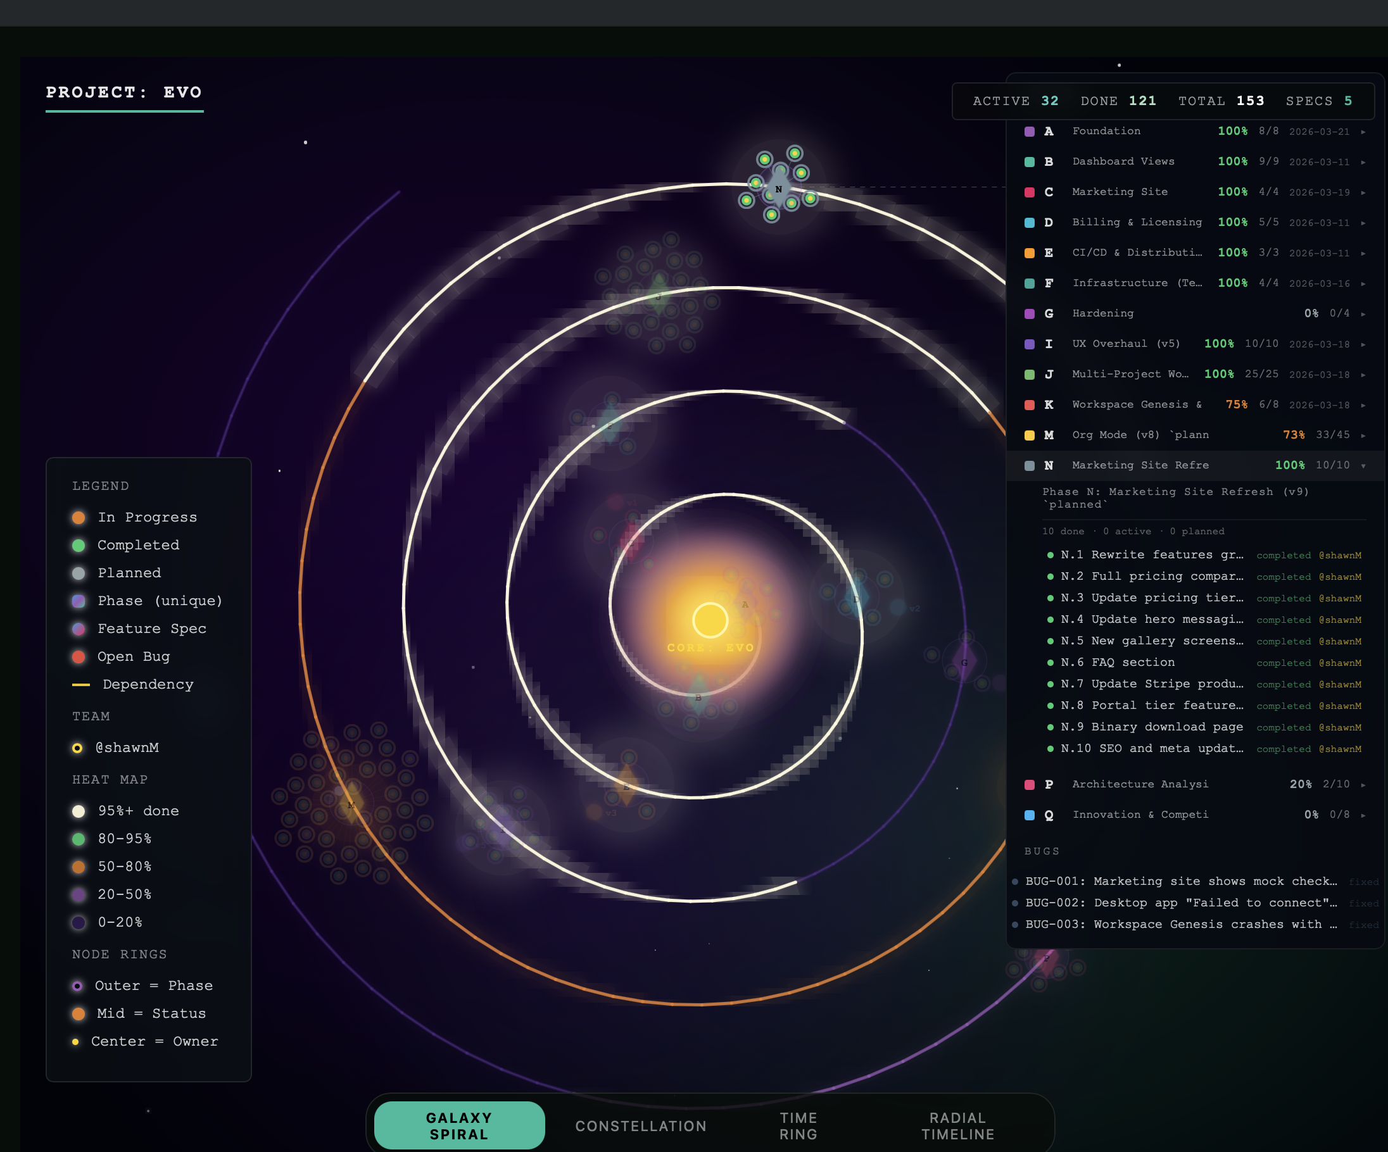Expand the Workspace Genesis row arrow
This screenshot has width=1388, height=1152.
tap(1363, 405)
